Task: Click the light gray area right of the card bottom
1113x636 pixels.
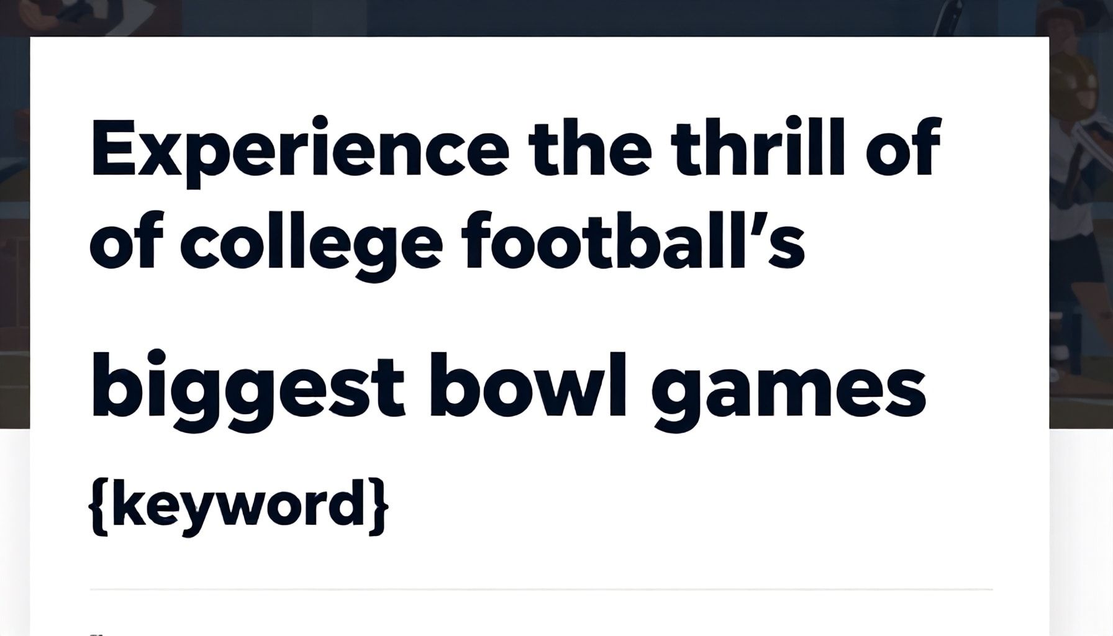Action: [1081, 528]
